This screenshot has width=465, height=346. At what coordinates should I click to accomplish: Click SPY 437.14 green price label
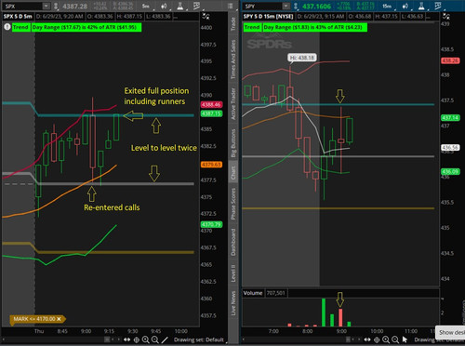[x=450, y=118]
